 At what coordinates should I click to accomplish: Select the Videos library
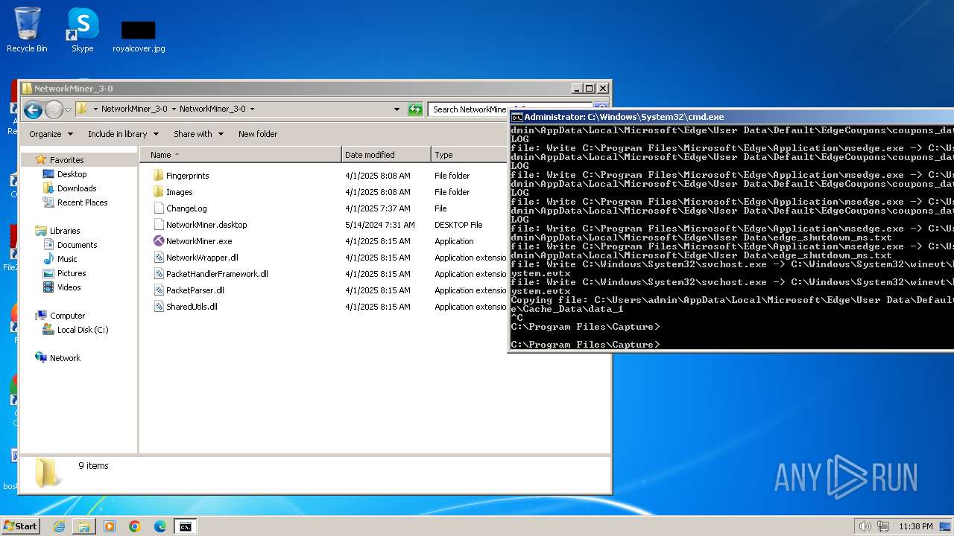[69, 287]
